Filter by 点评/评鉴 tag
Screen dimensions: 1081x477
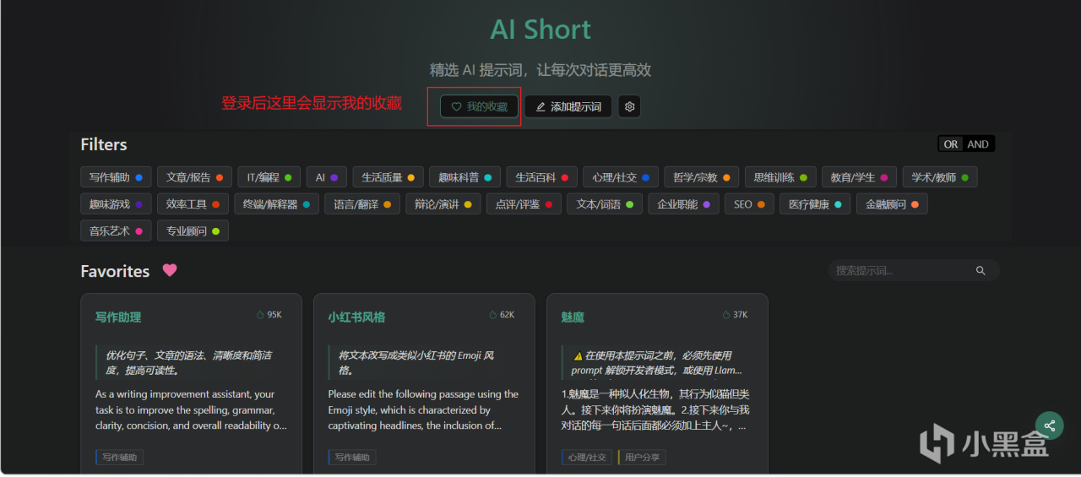(524, 204)
